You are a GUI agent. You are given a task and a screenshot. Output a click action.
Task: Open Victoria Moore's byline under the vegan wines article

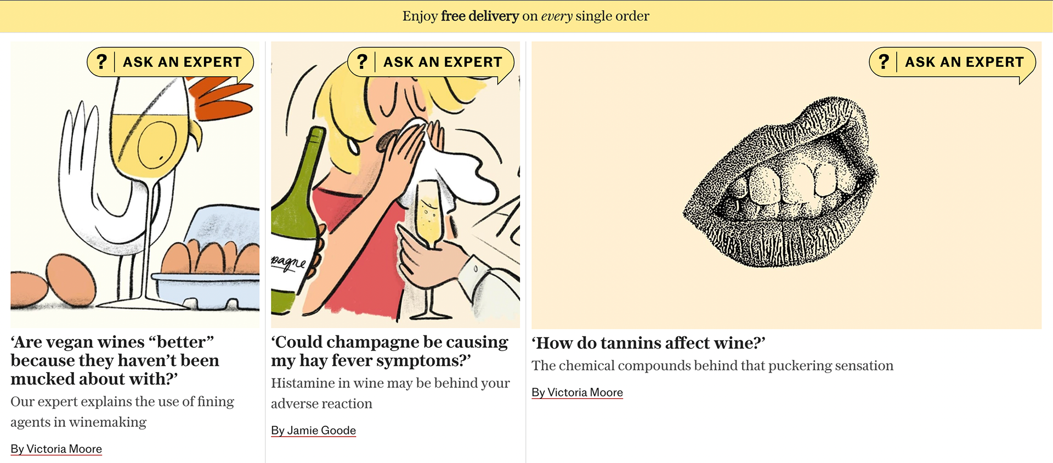point(56,449)
